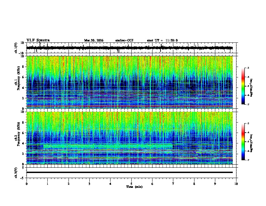Click time axis tick label "1"
Image resolution: width=266 pixels, height=206 pixels.
[47, 184]
